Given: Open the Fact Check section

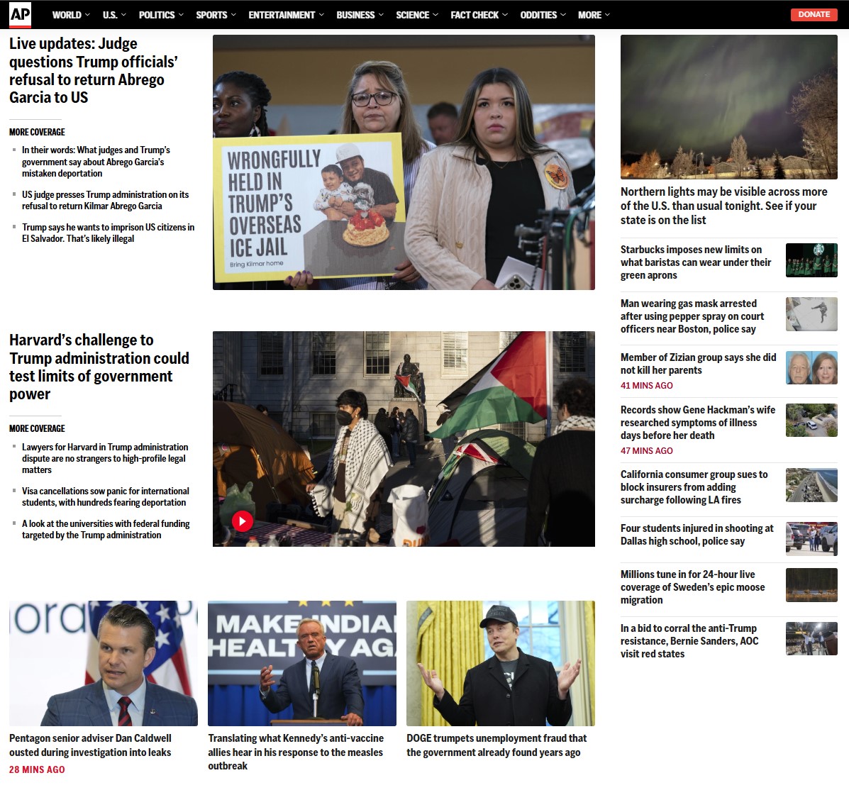Looking at the screenshot, I should [475, 15].
